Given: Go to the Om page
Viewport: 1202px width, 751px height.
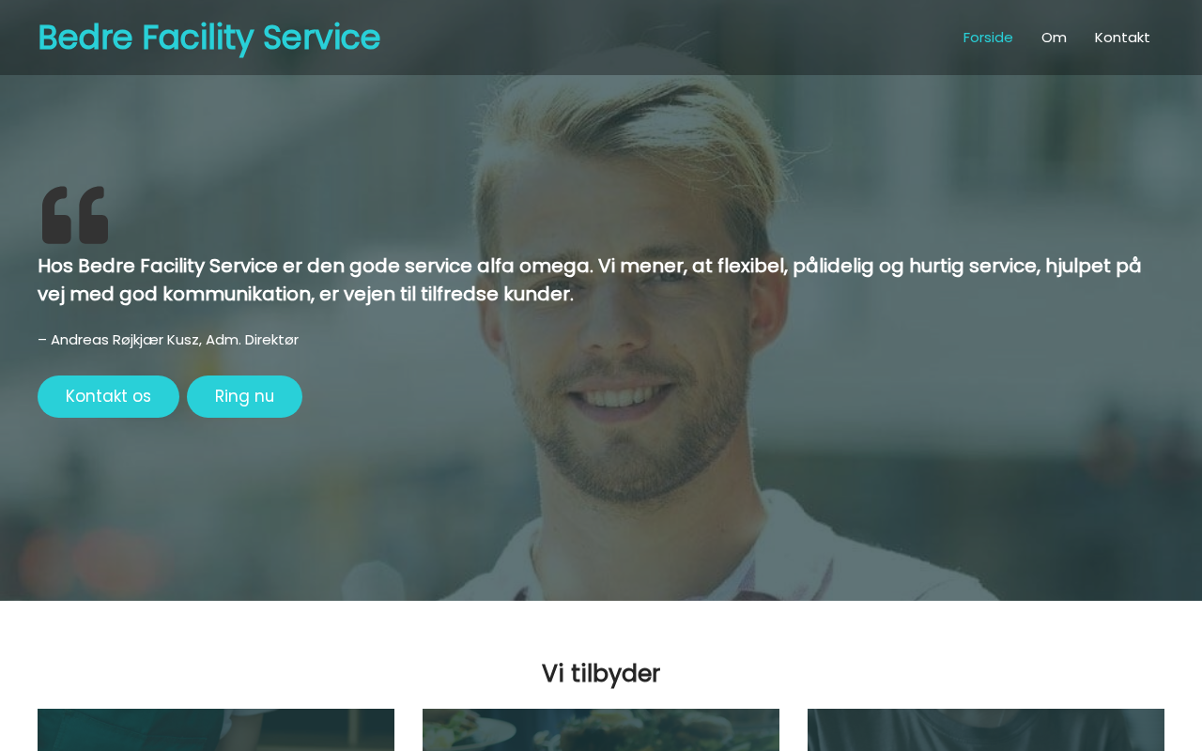Looking at the screenshot, I should tap(1054, 38).
